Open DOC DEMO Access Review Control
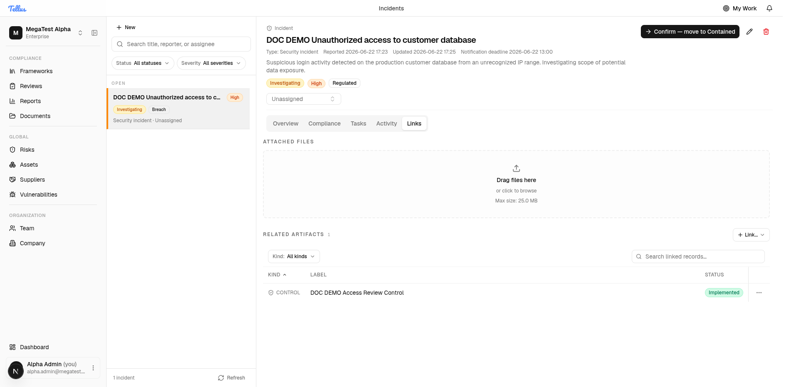The height and width of the screenshot is (387, 789). point(357,293)
